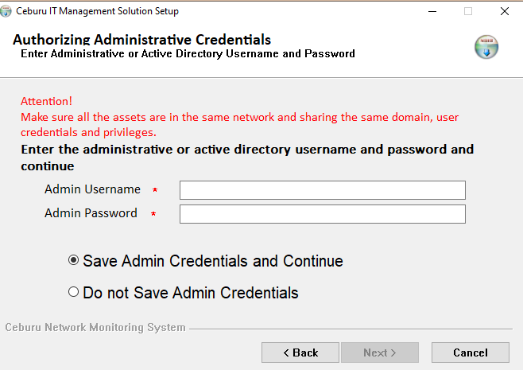This screenshot has height=370, width=523.
Task: Click the 'Admin Password' label
Action: coord(91,213)
